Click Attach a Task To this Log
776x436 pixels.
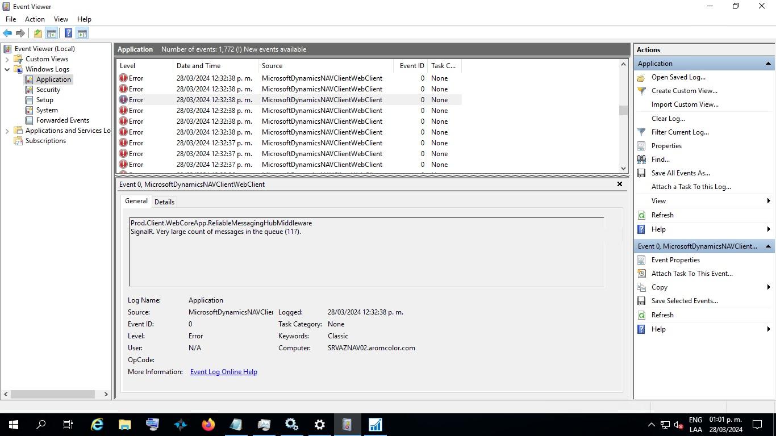(691, 187)
